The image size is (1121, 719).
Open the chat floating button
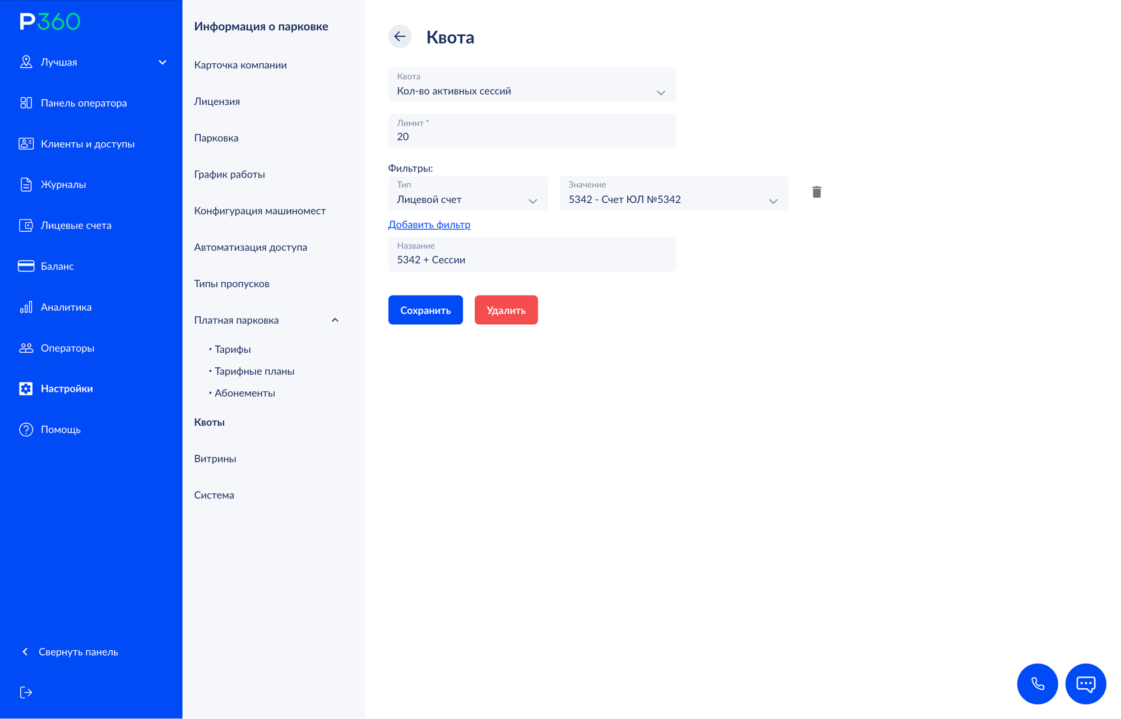click(x=1086, y=684)
